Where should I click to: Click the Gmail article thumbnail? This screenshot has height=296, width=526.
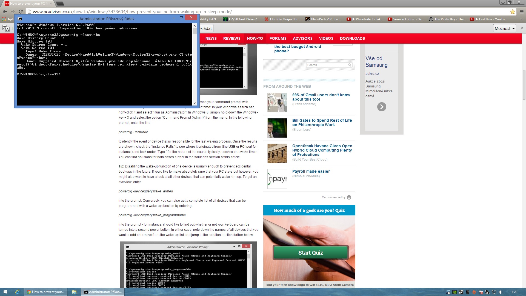pos(277,103)
